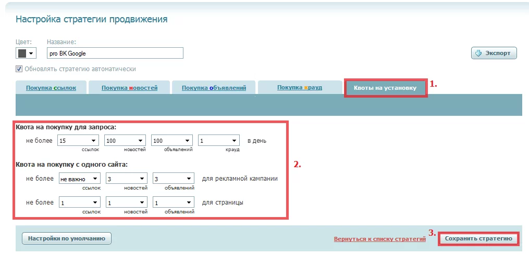Open daily объявлений quota dropdown showing 100
Image resolution: width=529 pixels, height=256 pixels.
pos(172,141)
